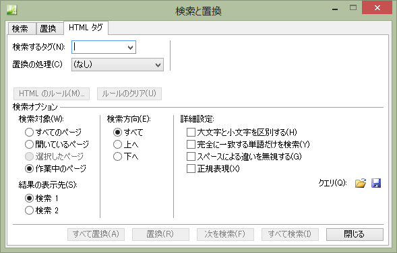Open a saved query with folder icon

[361, 183]
